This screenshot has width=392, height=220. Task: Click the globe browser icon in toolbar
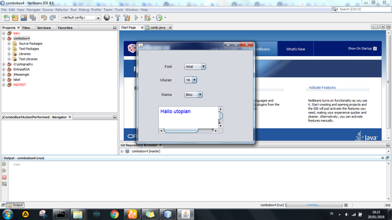[107, 18]
